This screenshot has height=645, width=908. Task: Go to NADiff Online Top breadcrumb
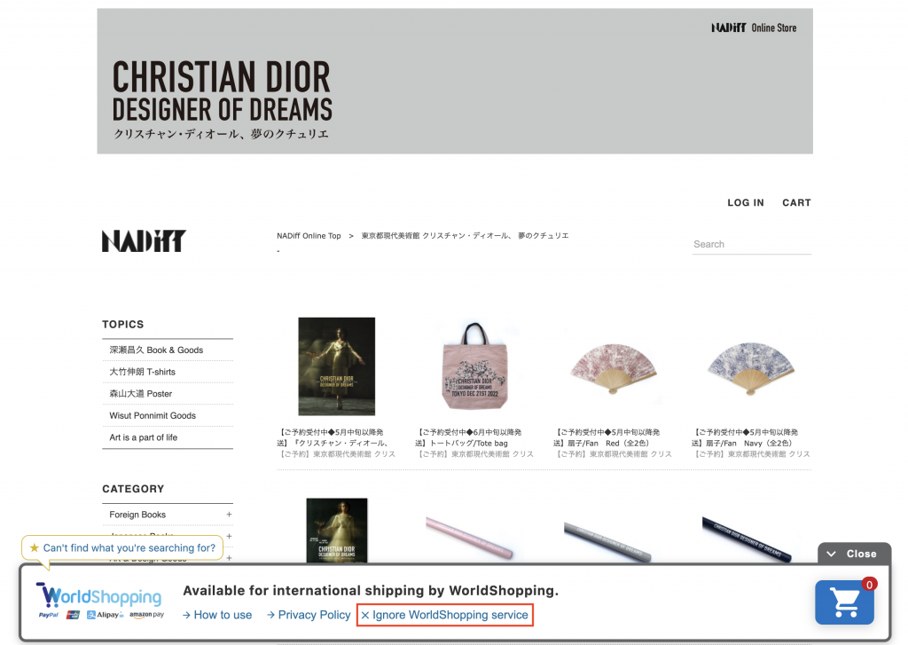click(309, 236)
